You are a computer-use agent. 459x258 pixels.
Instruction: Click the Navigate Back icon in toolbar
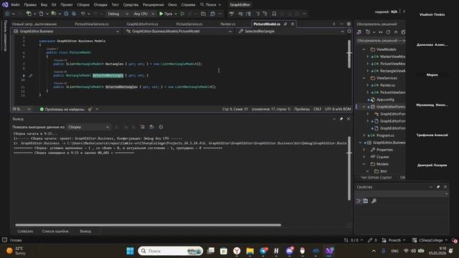point(8,14)
